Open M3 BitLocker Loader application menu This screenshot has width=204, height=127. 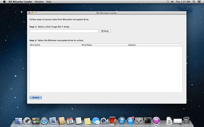(20, 2)
